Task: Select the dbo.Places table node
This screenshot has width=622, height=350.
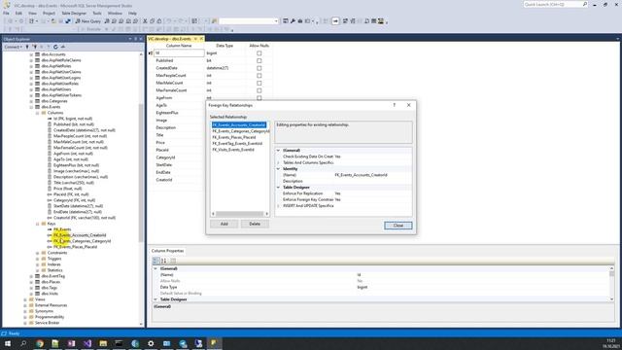Action: (x=51, y=282)
